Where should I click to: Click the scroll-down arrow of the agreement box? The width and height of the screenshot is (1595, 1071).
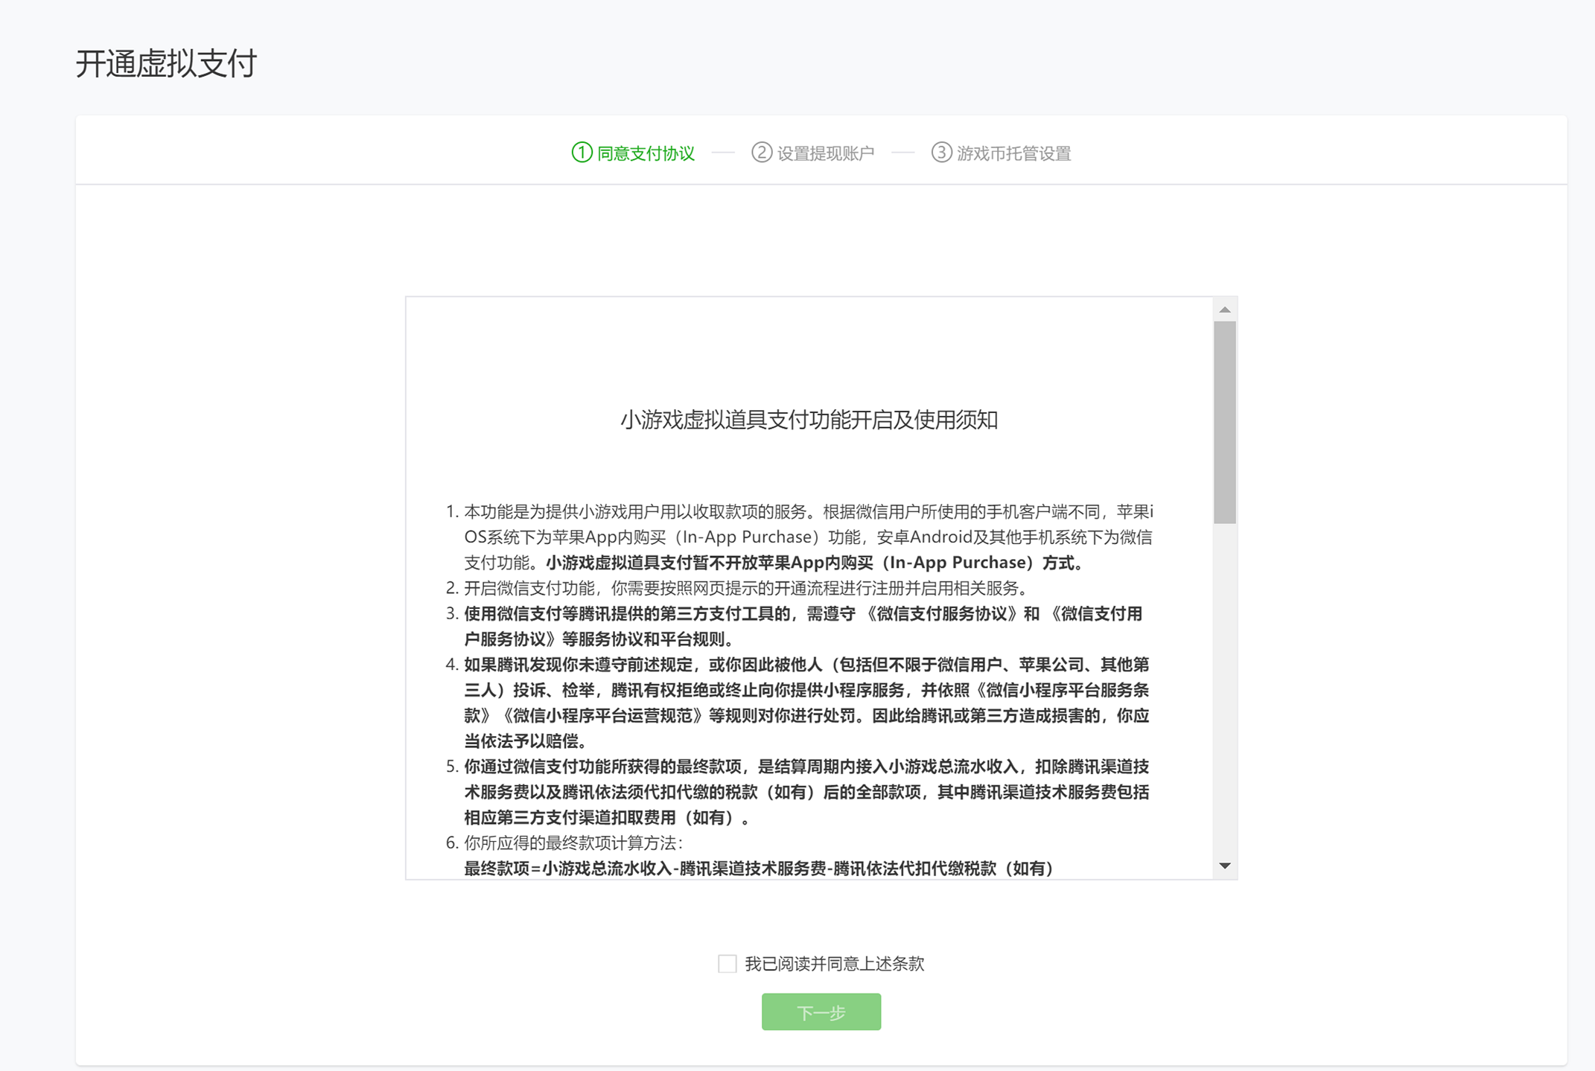[1224, 866]
